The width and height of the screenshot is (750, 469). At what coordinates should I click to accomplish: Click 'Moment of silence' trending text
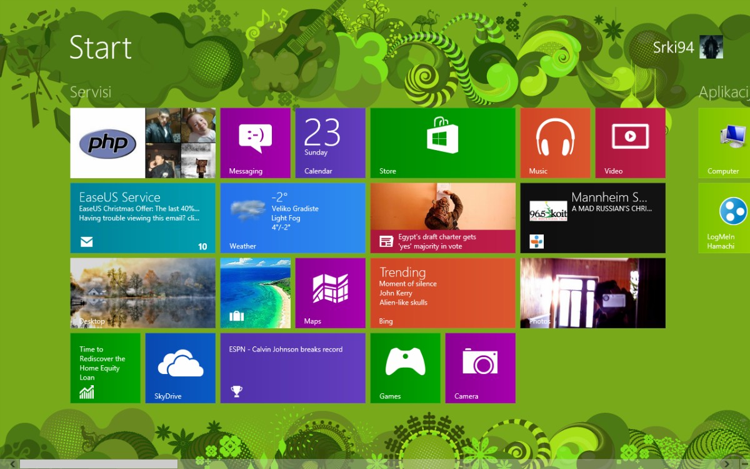tap(407, 284)
